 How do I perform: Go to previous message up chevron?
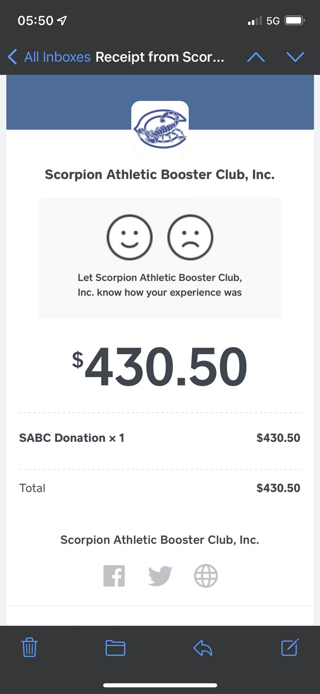tap(256, 57)
